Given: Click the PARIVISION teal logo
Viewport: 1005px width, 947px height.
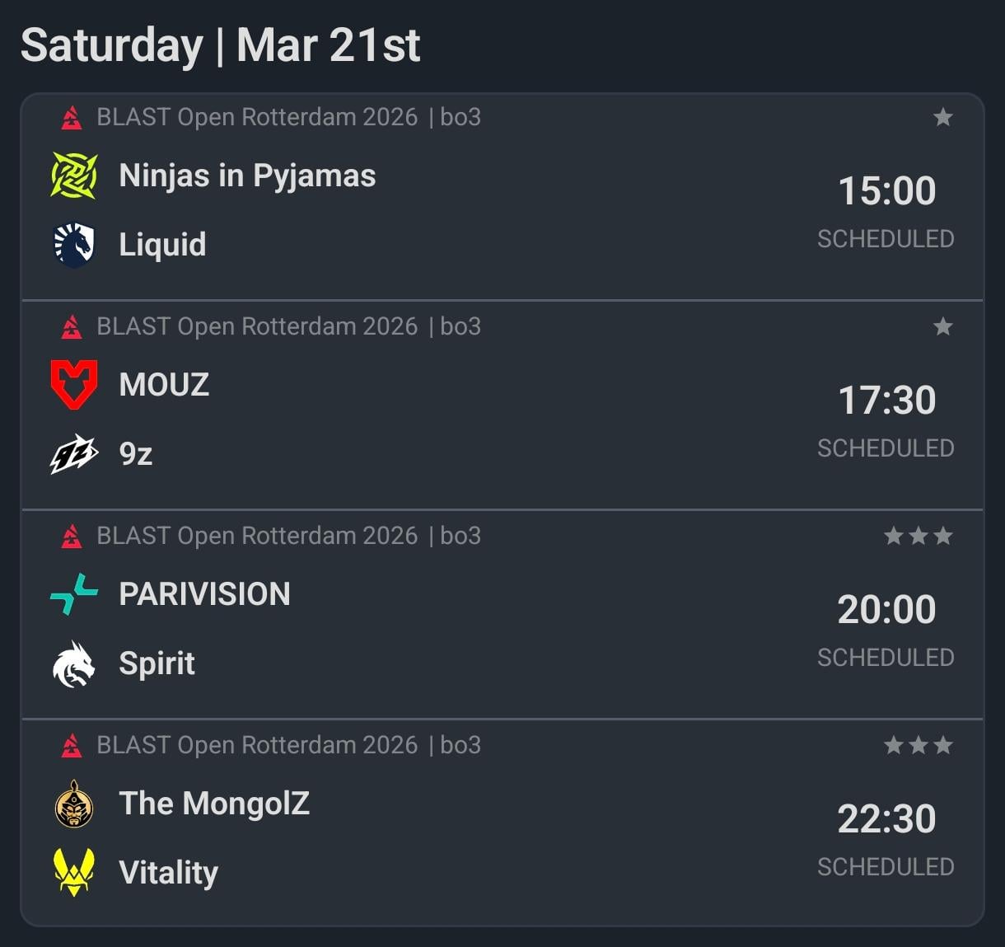Looking at the screenshot, I should coord(74,594).
